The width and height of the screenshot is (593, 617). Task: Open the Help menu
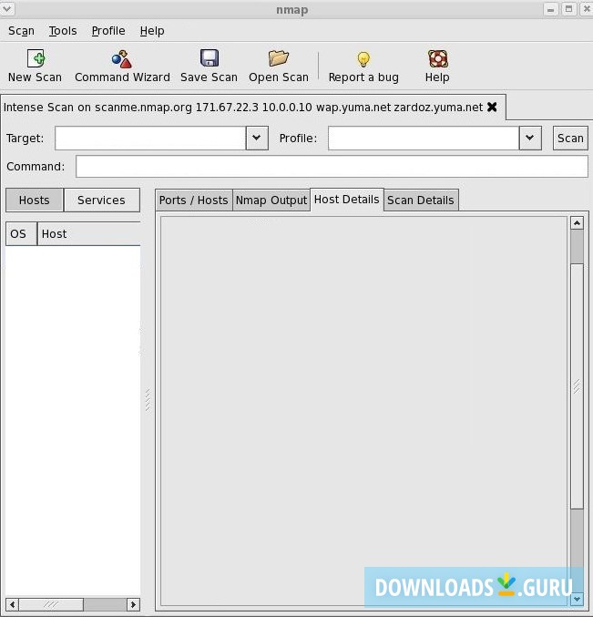coord(152,31)
